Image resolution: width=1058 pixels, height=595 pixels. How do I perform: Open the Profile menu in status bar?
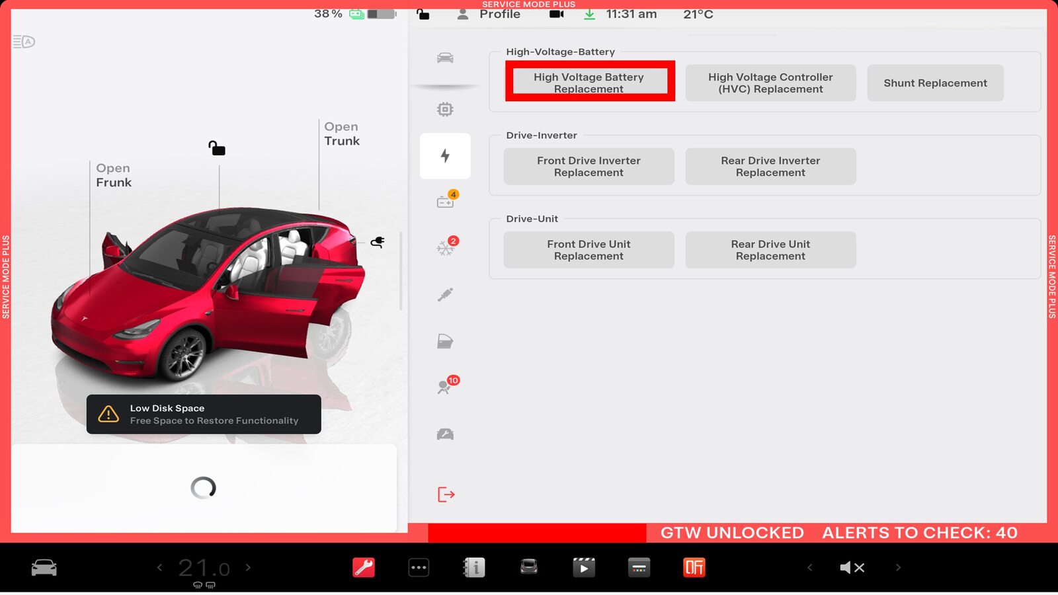[x=489, y=14]
